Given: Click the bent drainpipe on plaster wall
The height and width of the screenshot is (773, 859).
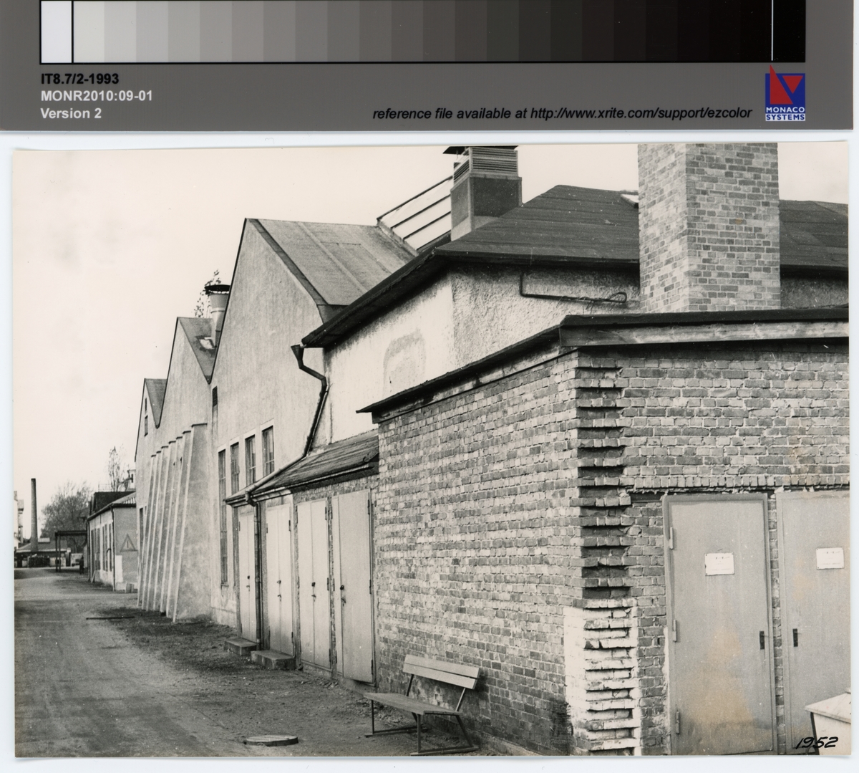Looking at the screenshot, I should pyautogui.click(x=315, y=398).
